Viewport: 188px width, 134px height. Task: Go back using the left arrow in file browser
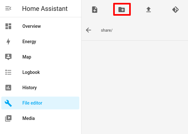[89, 30]
